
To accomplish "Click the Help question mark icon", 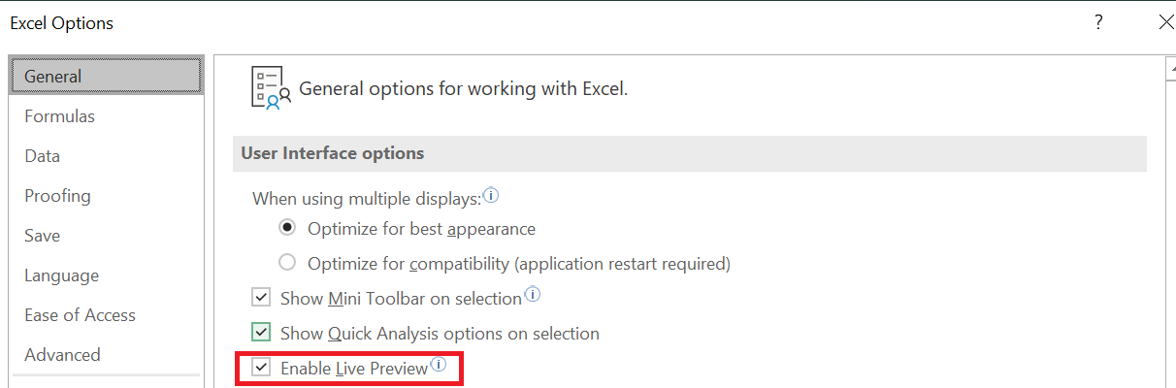I will click(x=1098, y=22).
